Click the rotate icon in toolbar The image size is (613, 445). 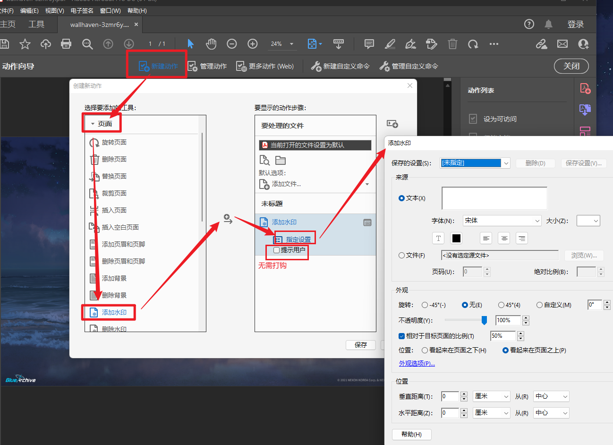473,44
